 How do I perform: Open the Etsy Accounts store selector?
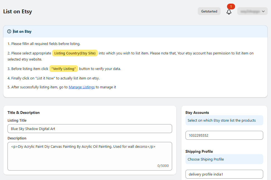point(224,135)
